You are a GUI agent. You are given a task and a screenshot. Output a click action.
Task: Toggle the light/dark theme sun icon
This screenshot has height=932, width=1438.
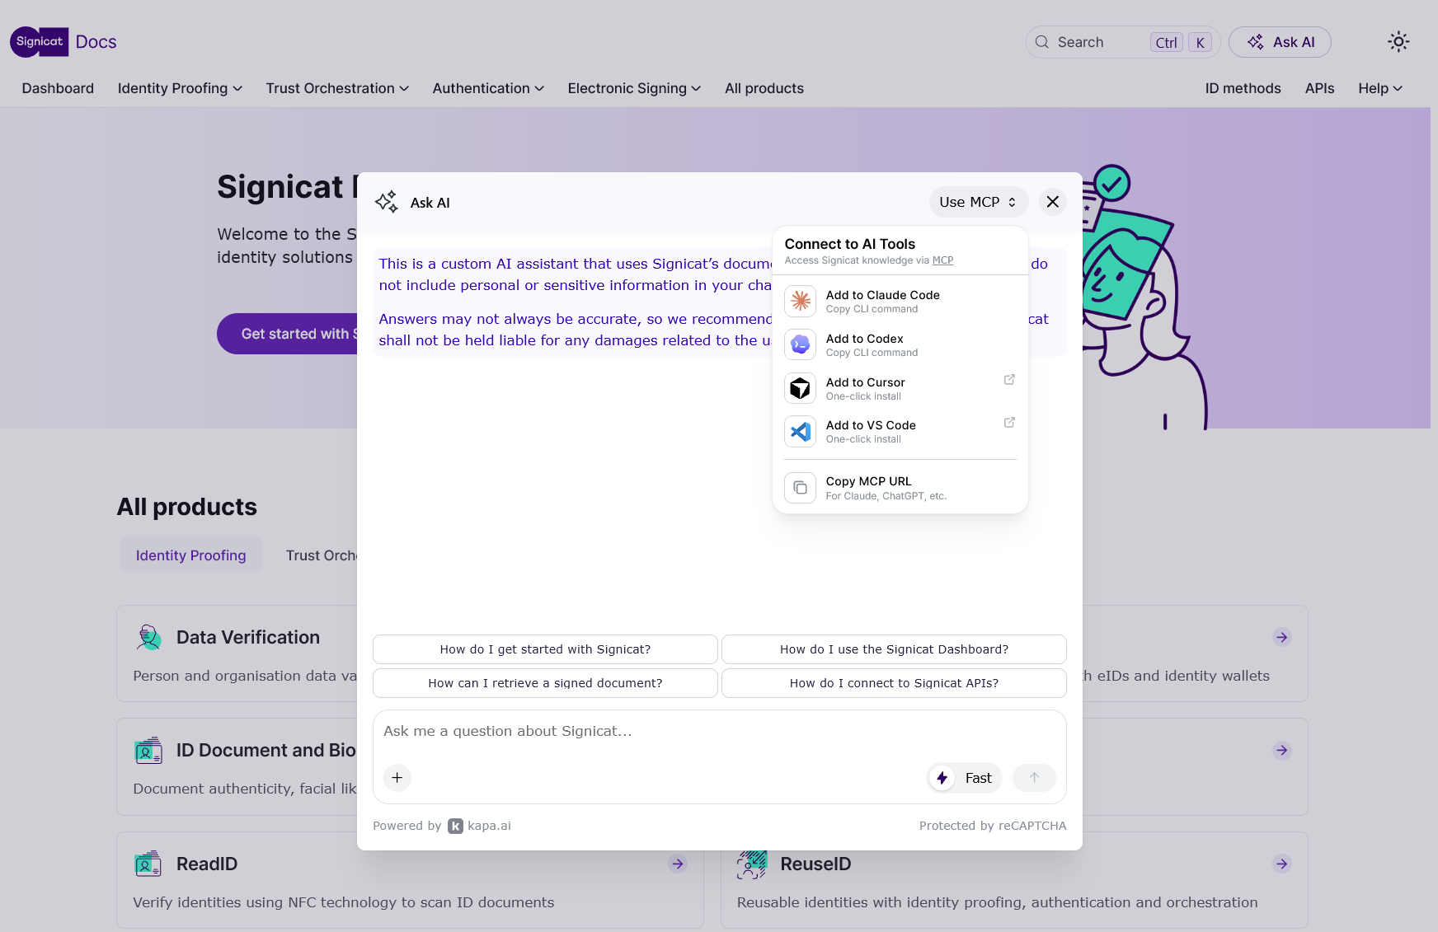1398,42
